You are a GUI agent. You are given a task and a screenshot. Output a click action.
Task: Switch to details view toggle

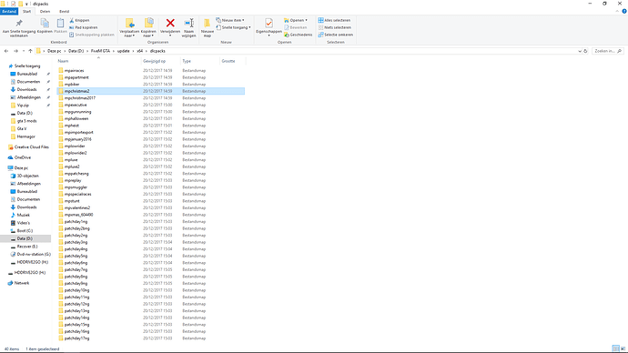[616, 349]
